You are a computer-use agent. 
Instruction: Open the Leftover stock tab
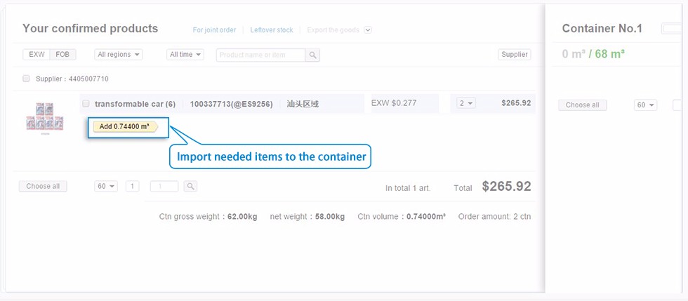[272, 30]
